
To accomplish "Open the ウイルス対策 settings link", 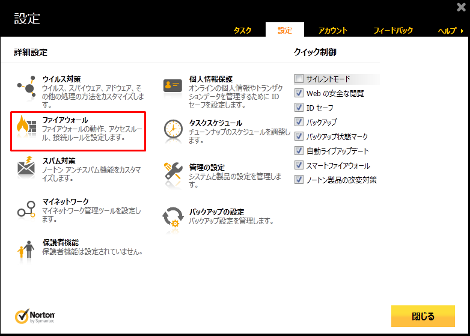I will click(61, 79).
